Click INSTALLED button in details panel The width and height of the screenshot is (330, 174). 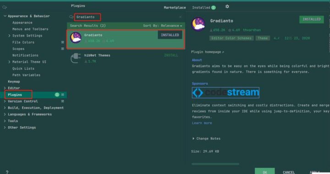pyautogui.click(x=312, y=19)
